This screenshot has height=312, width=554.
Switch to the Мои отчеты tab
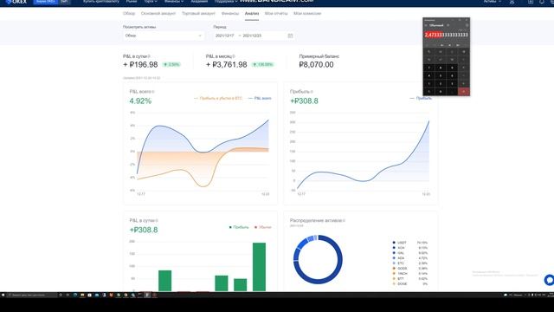point(276,14)
